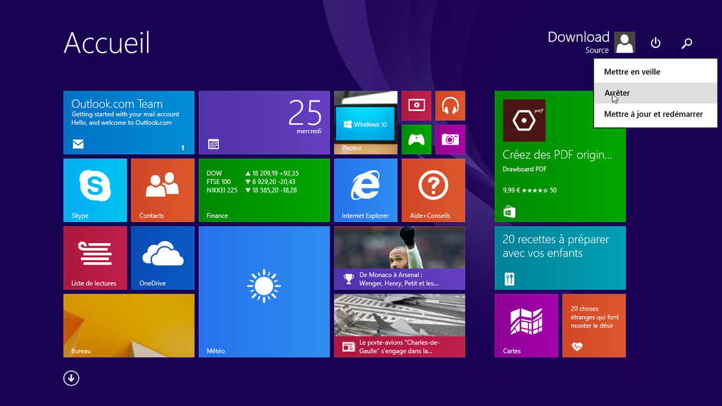The height and width of the screenshot is (406, 722).
Task: Open news tile about porte-avions Charles-de-Gaulle
Action: (400, 326)
